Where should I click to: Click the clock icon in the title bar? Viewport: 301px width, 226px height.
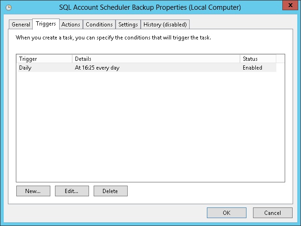8,8
